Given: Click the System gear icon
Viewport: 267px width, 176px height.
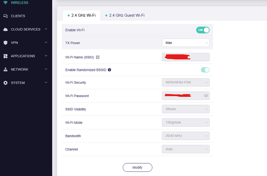Looking at the screenshot, I should [x=5, y=83].
